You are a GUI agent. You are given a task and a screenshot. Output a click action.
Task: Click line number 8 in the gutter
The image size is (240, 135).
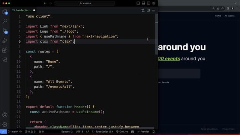click(19, 51)
